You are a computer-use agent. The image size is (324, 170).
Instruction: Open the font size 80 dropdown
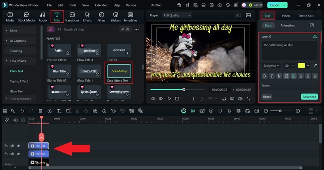(x=289, y=66)
